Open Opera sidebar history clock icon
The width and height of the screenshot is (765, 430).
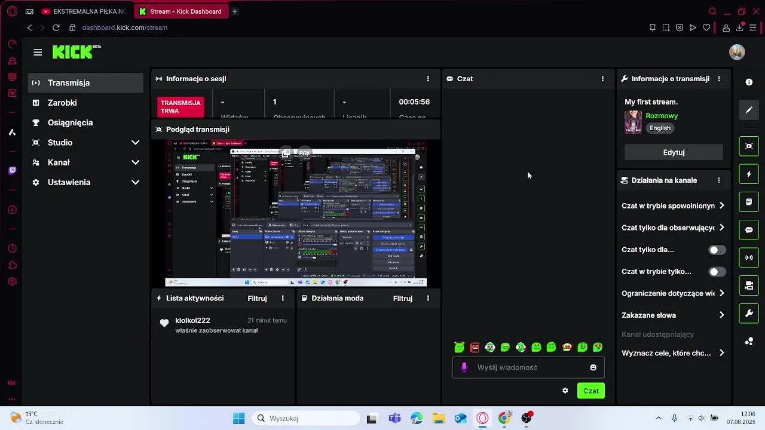pyautogui.click(x=12, y=248)
